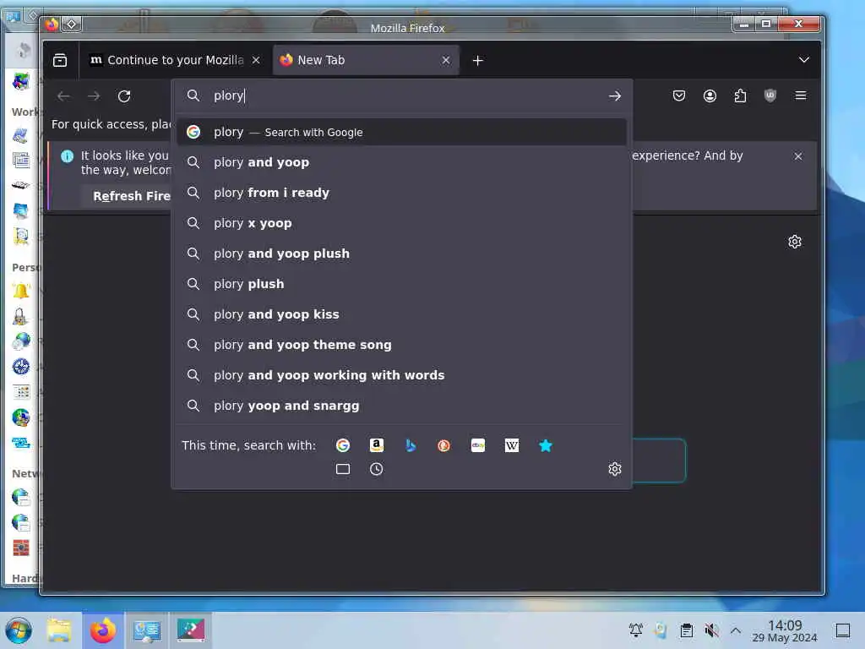Open a new tab with plus button
The height and width of the screenshot is (649, 865).
(478, 60)
